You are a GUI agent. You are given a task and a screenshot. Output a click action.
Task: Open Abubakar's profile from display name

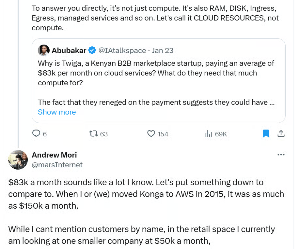pos(69,50)
